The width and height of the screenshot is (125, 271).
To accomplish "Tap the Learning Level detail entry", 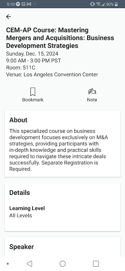I will click(x=27, y=212).
